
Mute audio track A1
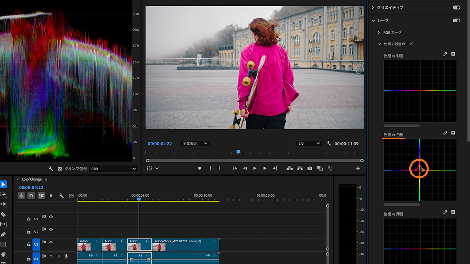pos(51,256)
